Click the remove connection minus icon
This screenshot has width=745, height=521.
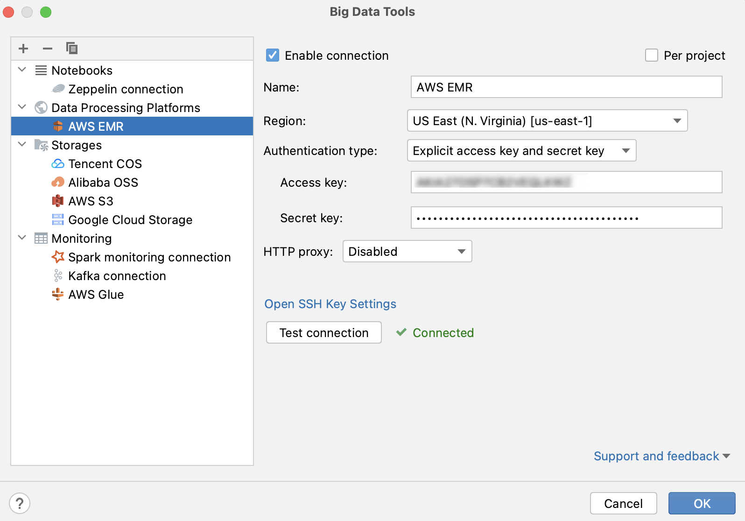48,49
